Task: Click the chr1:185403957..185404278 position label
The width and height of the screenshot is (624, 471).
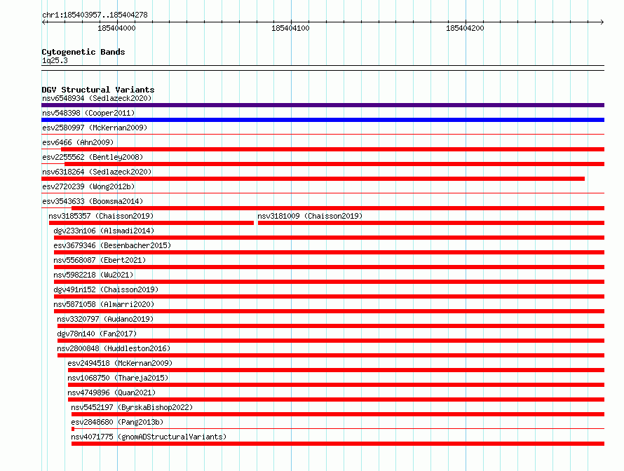Action: click(95, 15)
